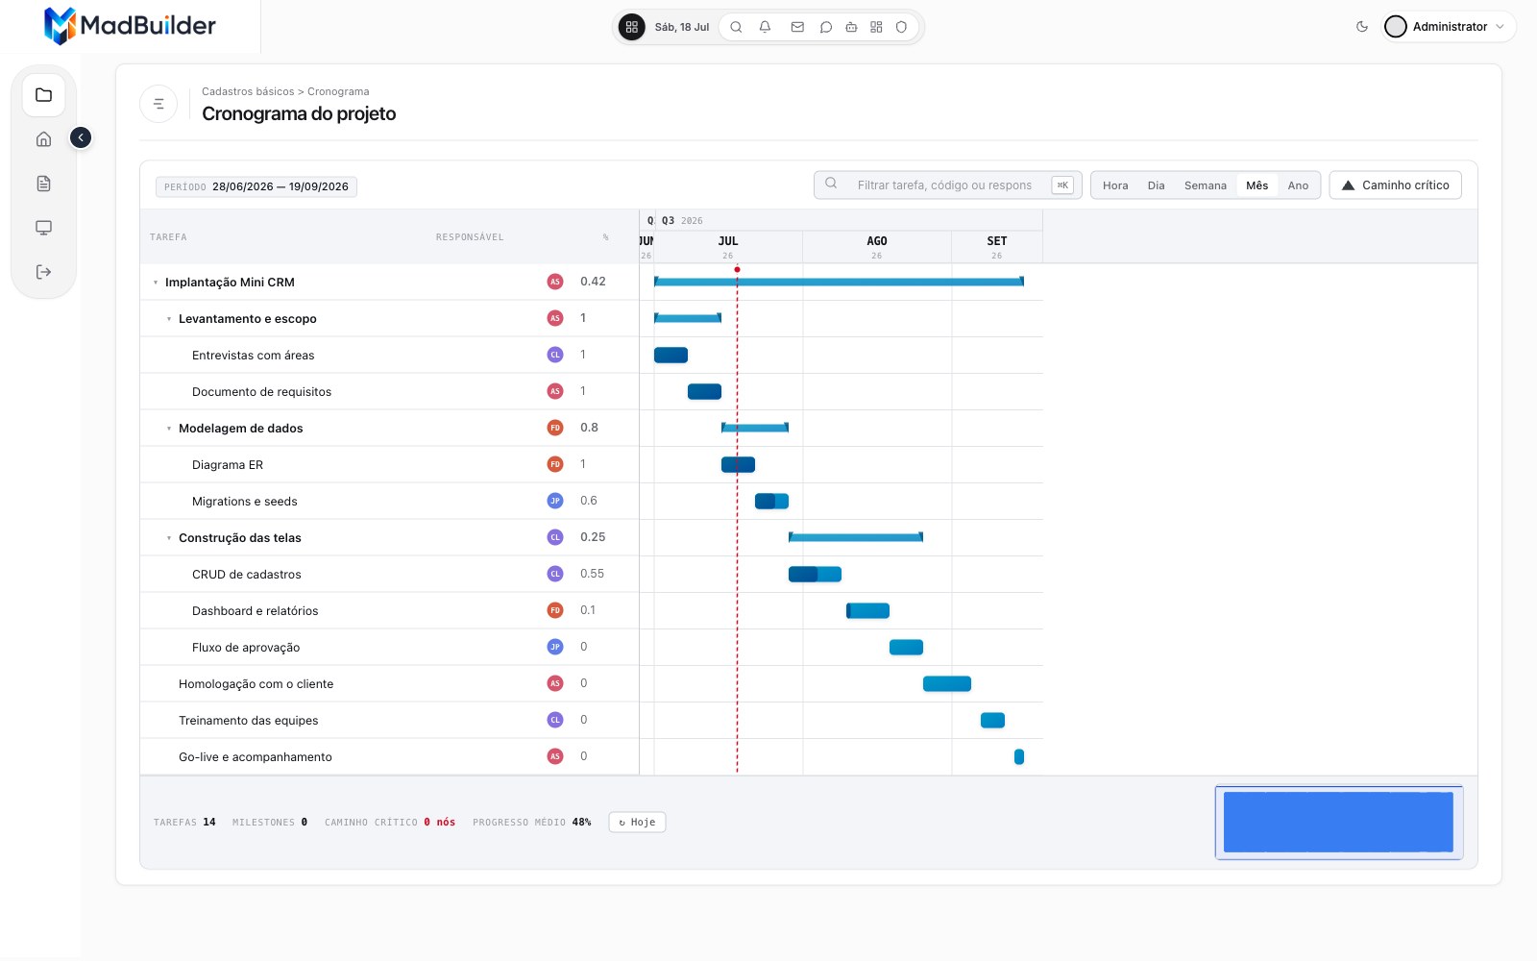Click the timeline minimap overview
Viewport: 1537px width, 961px height.
coord(1339,823)
